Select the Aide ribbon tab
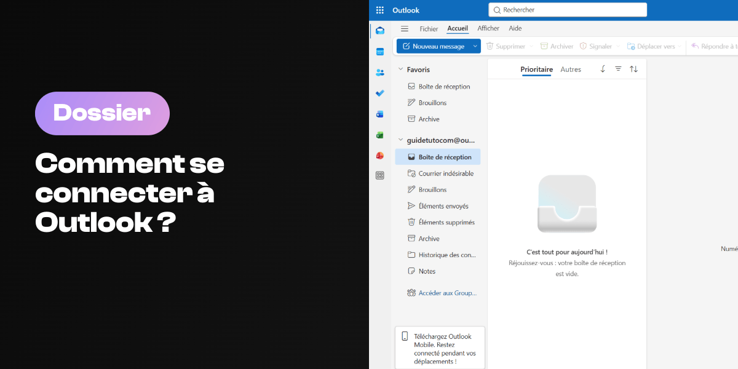 click(x=515, y=28)
